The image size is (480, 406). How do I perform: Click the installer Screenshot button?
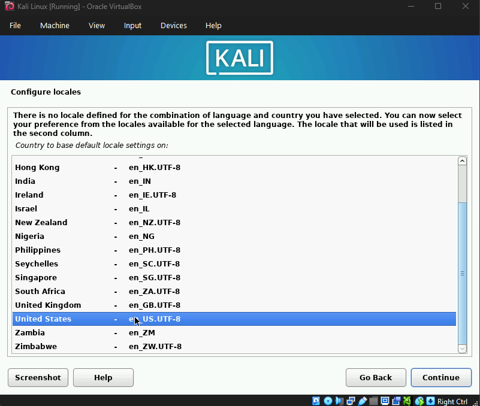[x=38, y=378]
